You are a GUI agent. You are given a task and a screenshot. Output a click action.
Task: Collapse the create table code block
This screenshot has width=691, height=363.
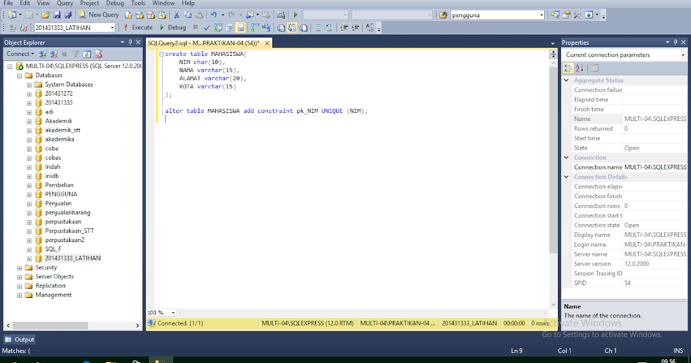pos(162,54)
